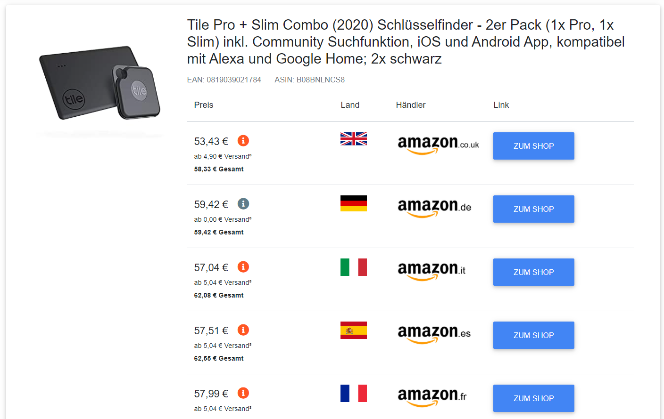Click the German flag icon

(x=354, y=203)
